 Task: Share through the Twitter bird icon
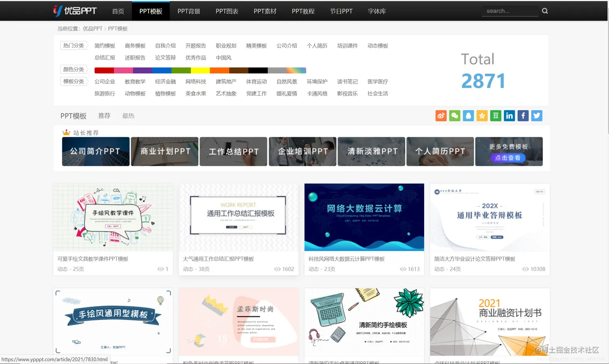point(536,115)
